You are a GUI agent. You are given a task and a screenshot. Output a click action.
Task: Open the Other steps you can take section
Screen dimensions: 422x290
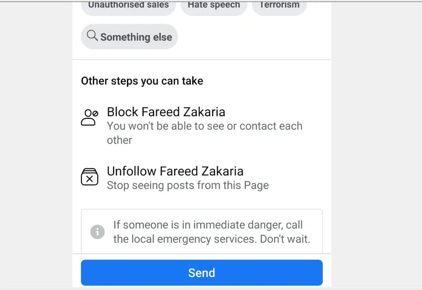(x=142, y=81)
